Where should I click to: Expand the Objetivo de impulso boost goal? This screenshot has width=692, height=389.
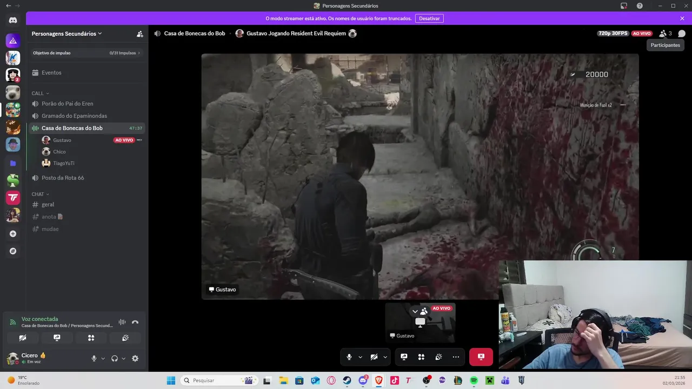tap(87, 53)
